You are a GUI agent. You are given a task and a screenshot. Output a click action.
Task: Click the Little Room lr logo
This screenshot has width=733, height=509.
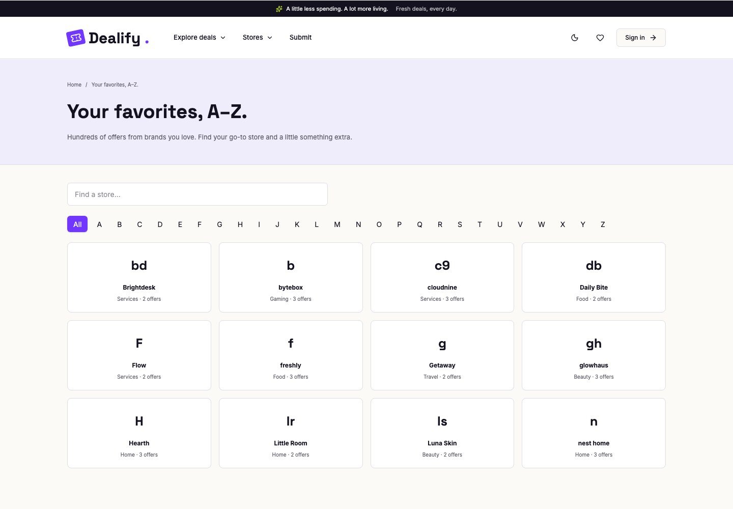(291, 421)
